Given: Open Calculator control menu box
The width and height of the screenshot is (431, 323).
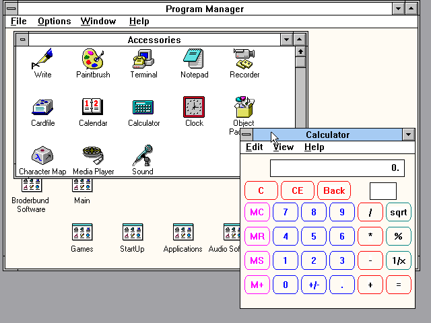Looking at the screenshot, I should 246,135.
